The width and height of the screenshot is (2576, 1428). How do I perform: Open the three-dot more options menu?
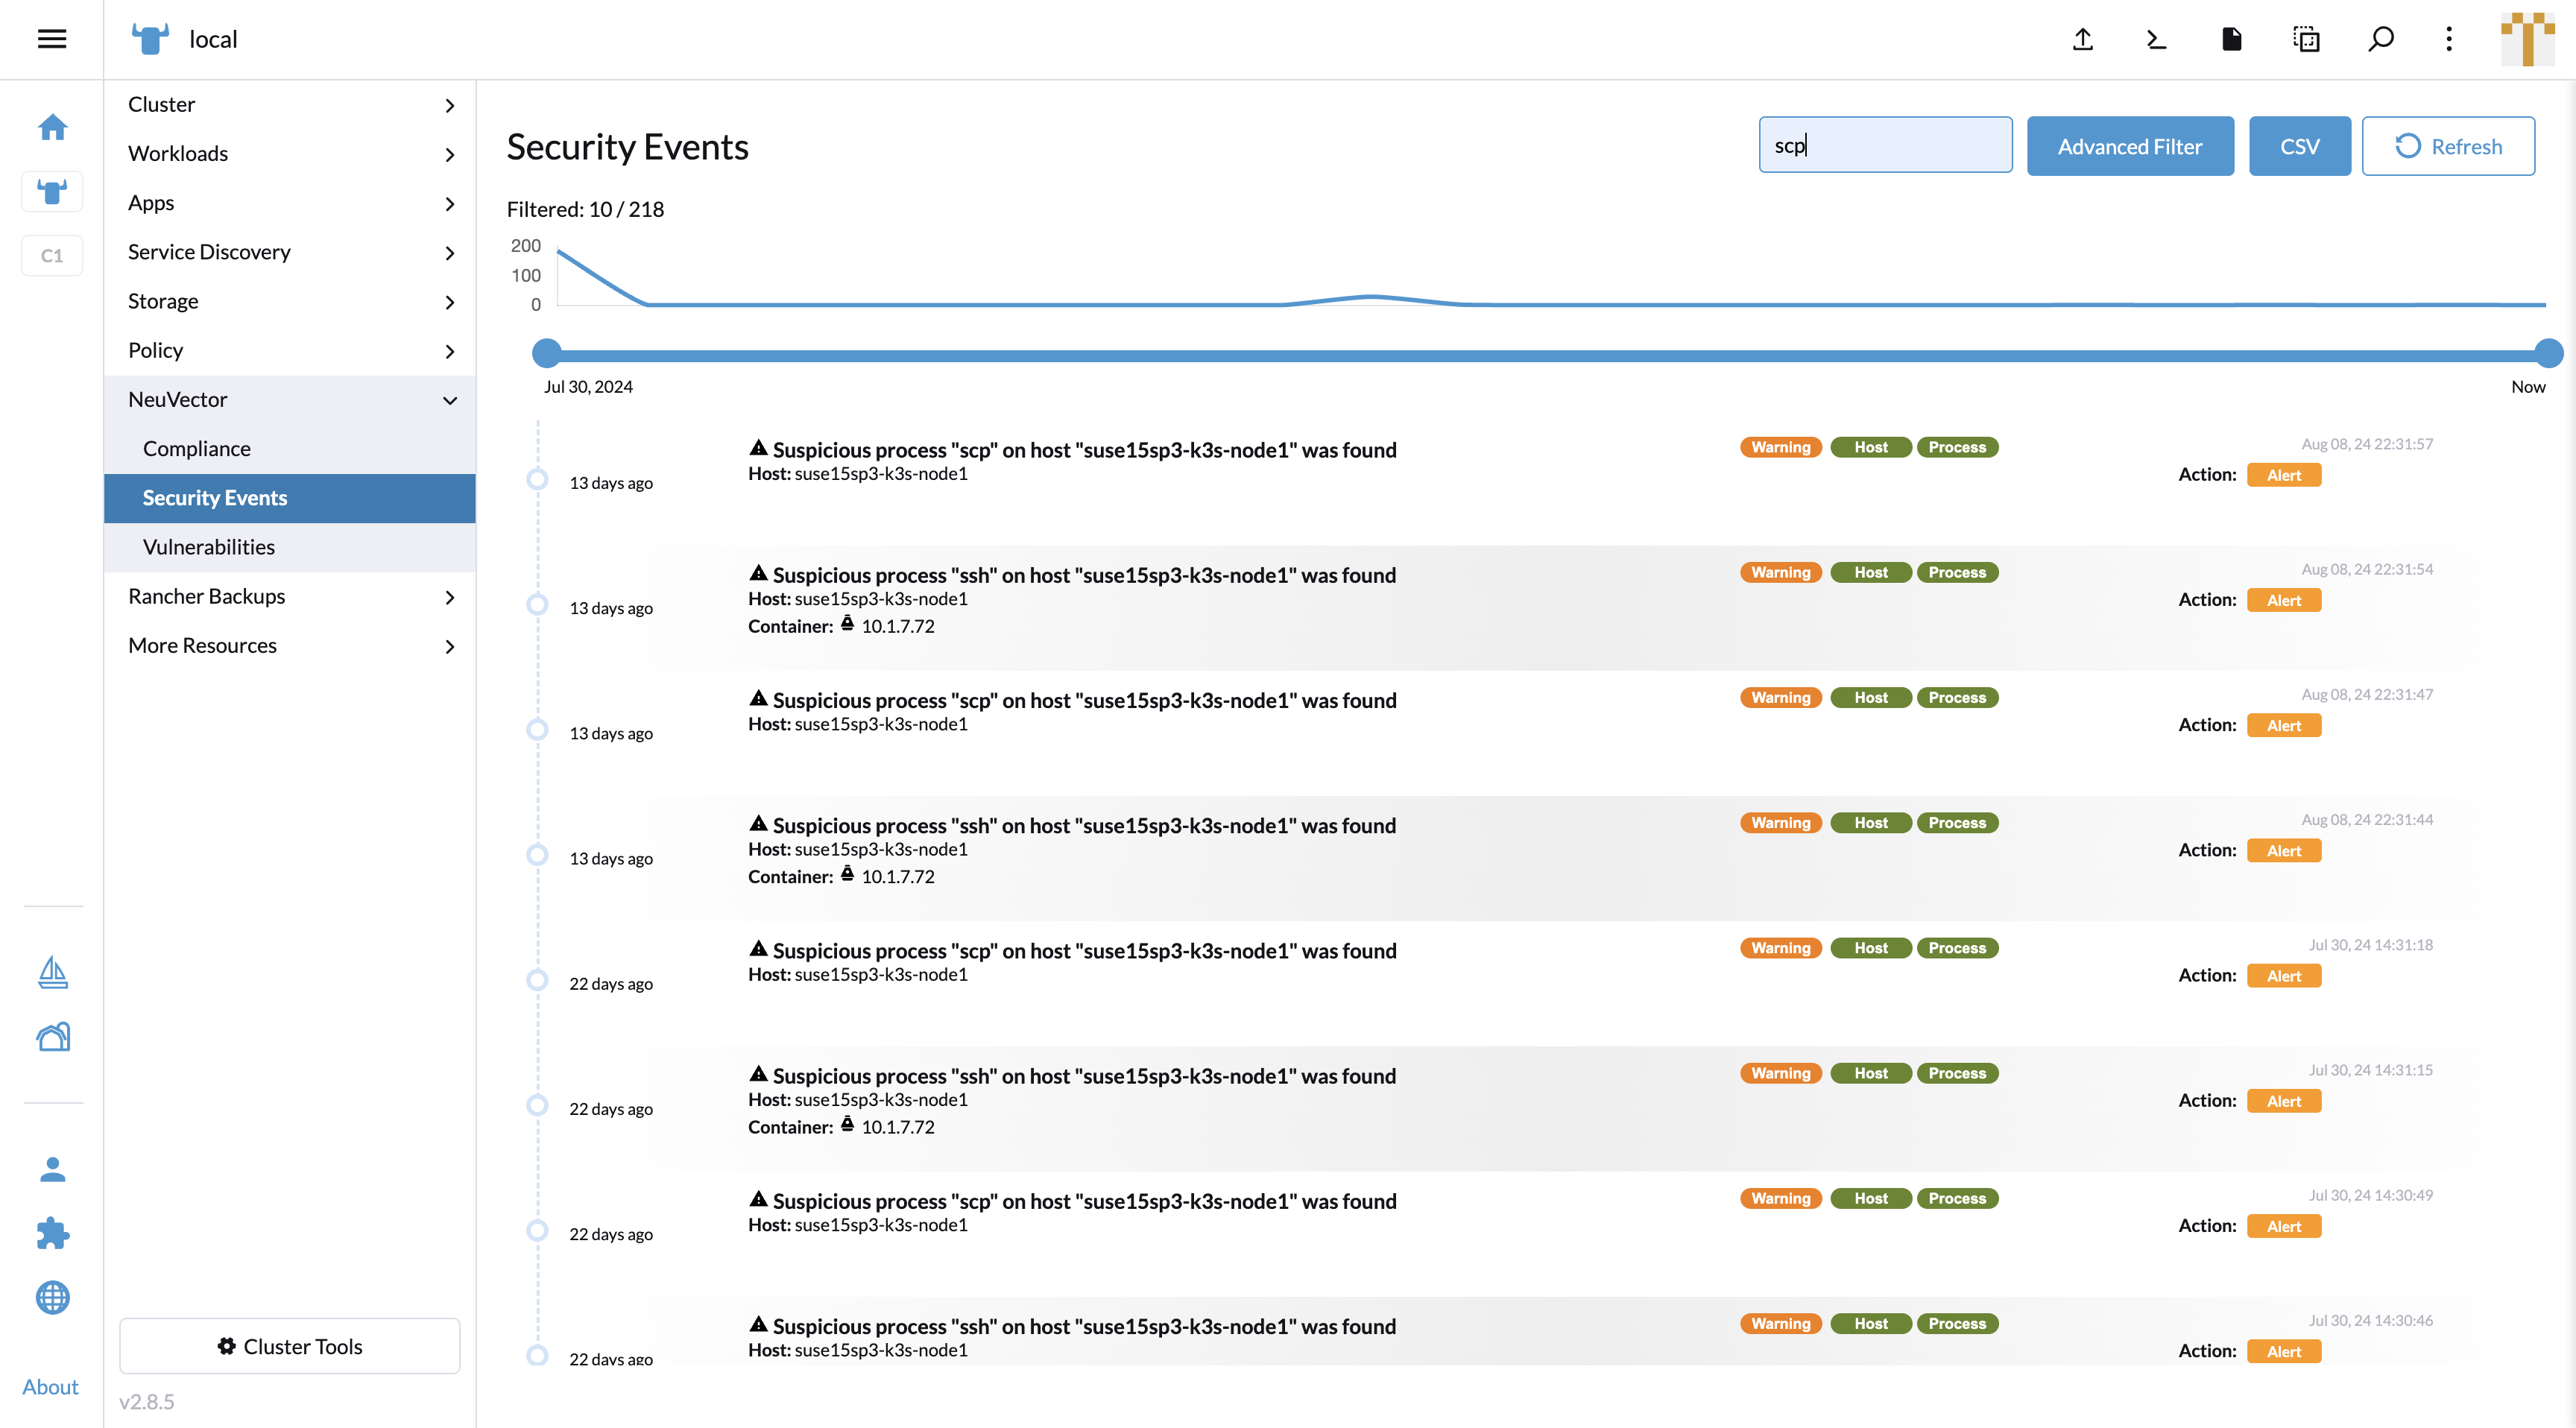2448,39
